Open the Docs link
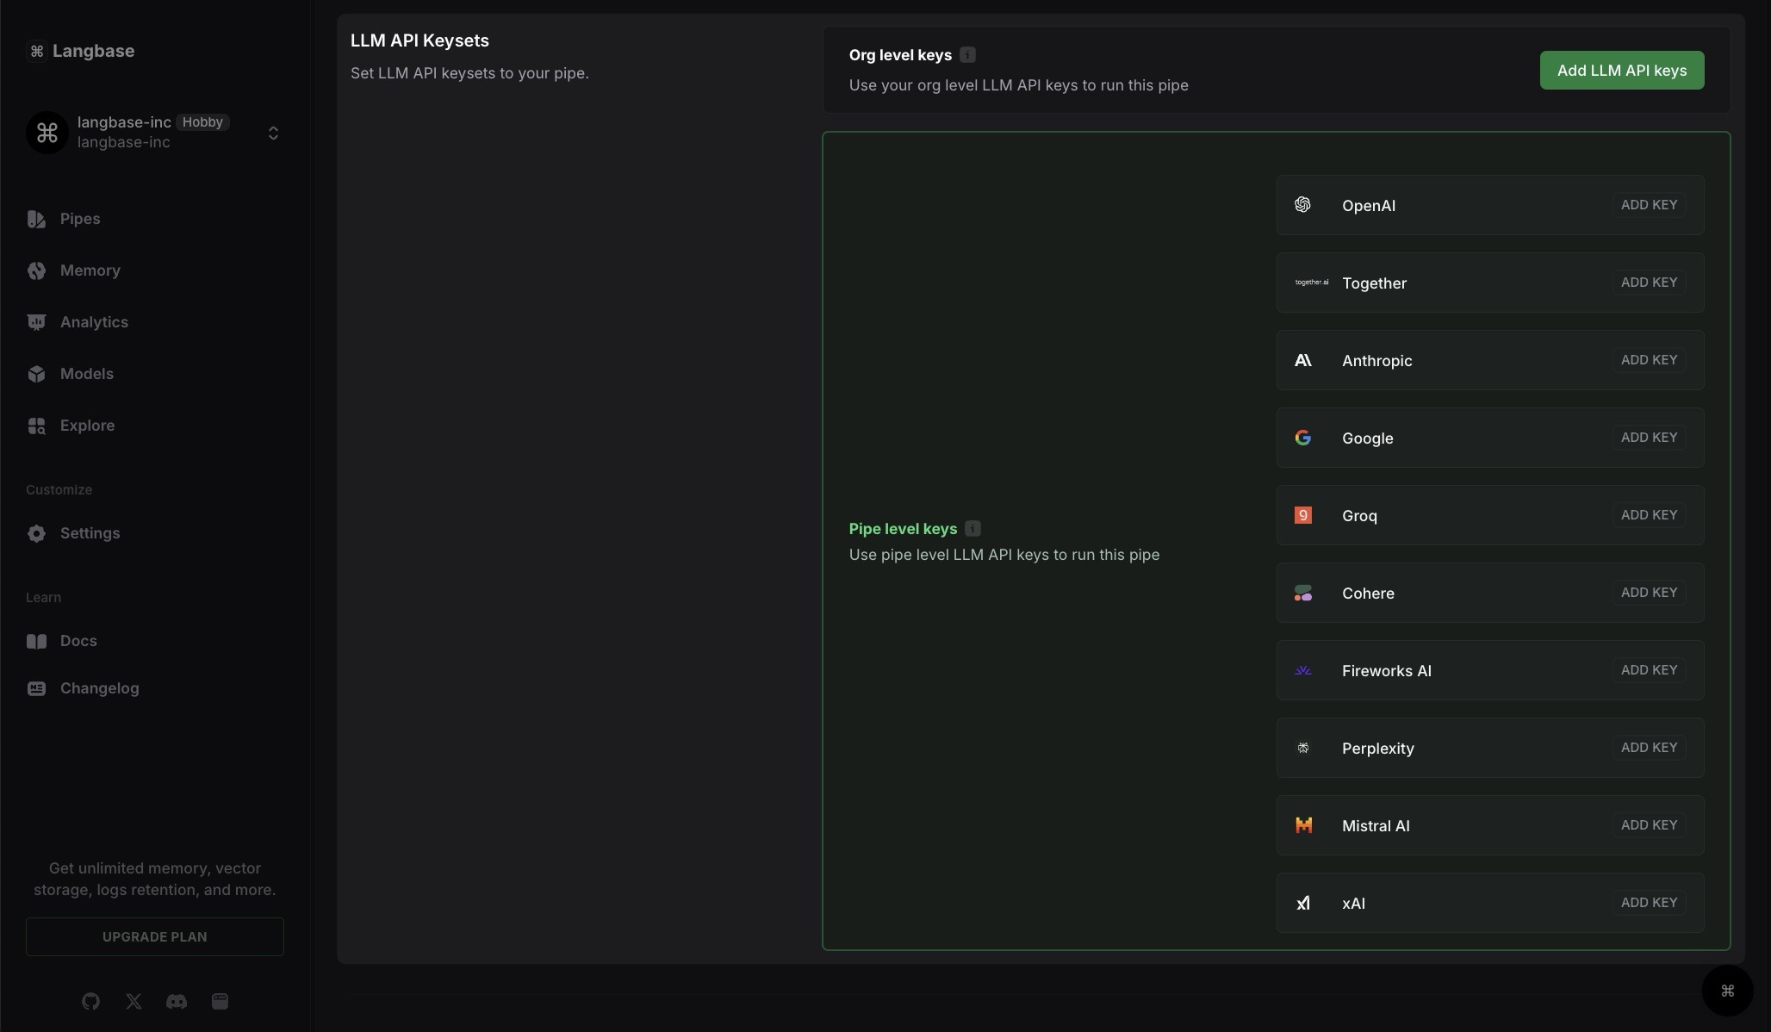 (x=78, y=641)
